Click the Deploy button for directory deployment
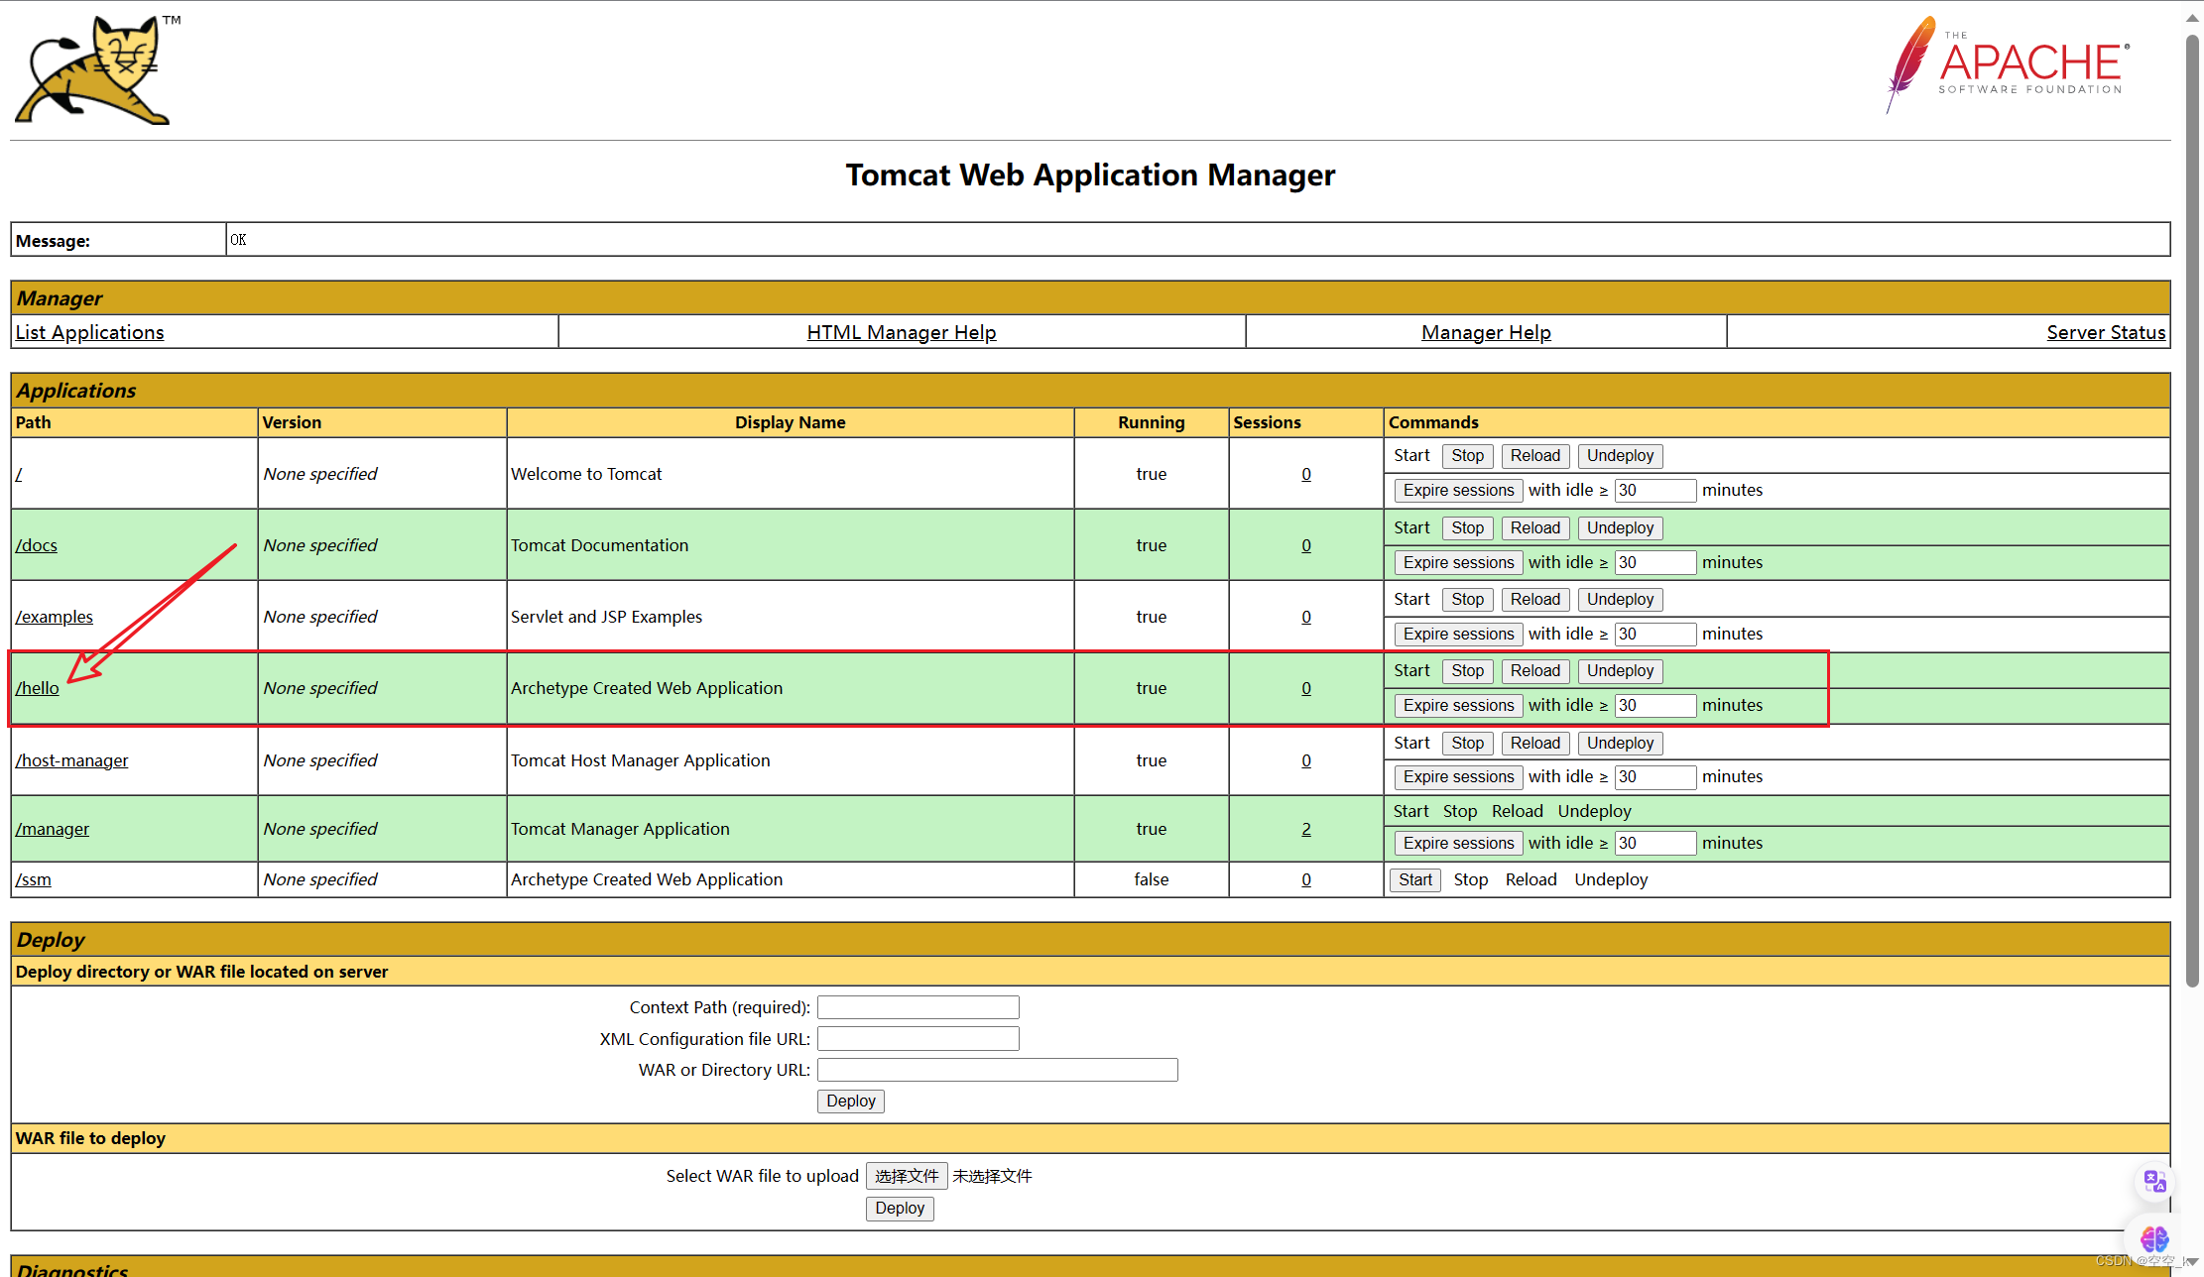 (847, 1101)
